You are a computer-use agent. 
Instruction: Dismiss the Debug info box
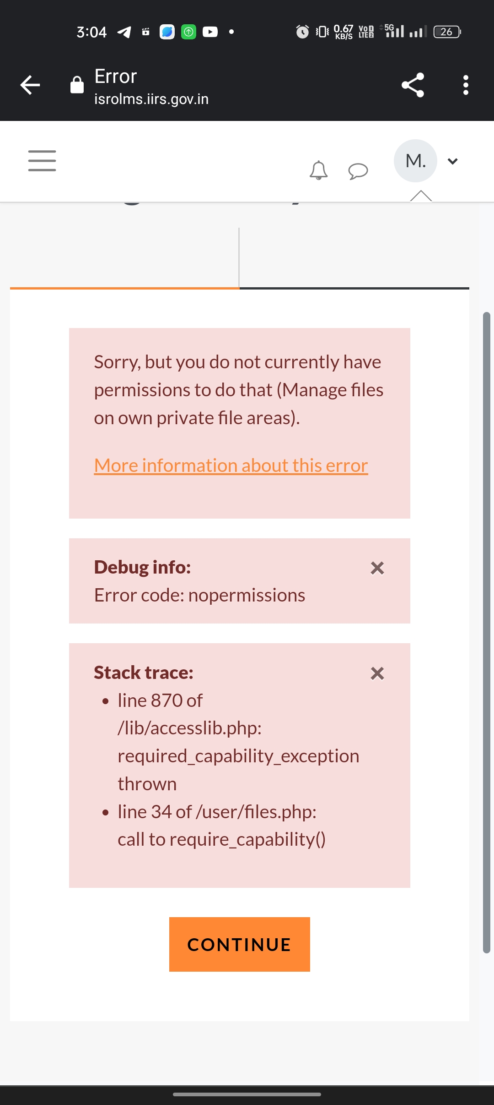click(377, 568)
